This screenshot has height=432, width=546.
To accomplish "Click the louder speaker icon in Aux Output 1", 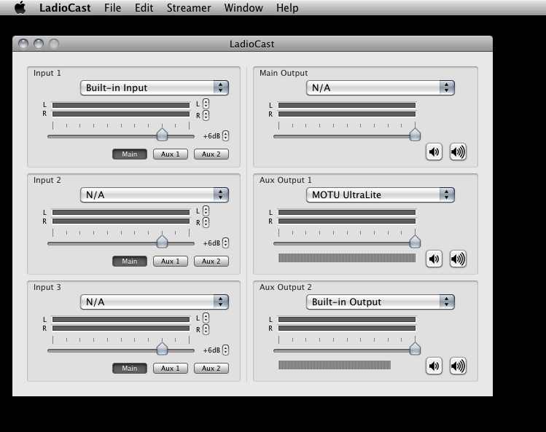I will pos(458,259).
